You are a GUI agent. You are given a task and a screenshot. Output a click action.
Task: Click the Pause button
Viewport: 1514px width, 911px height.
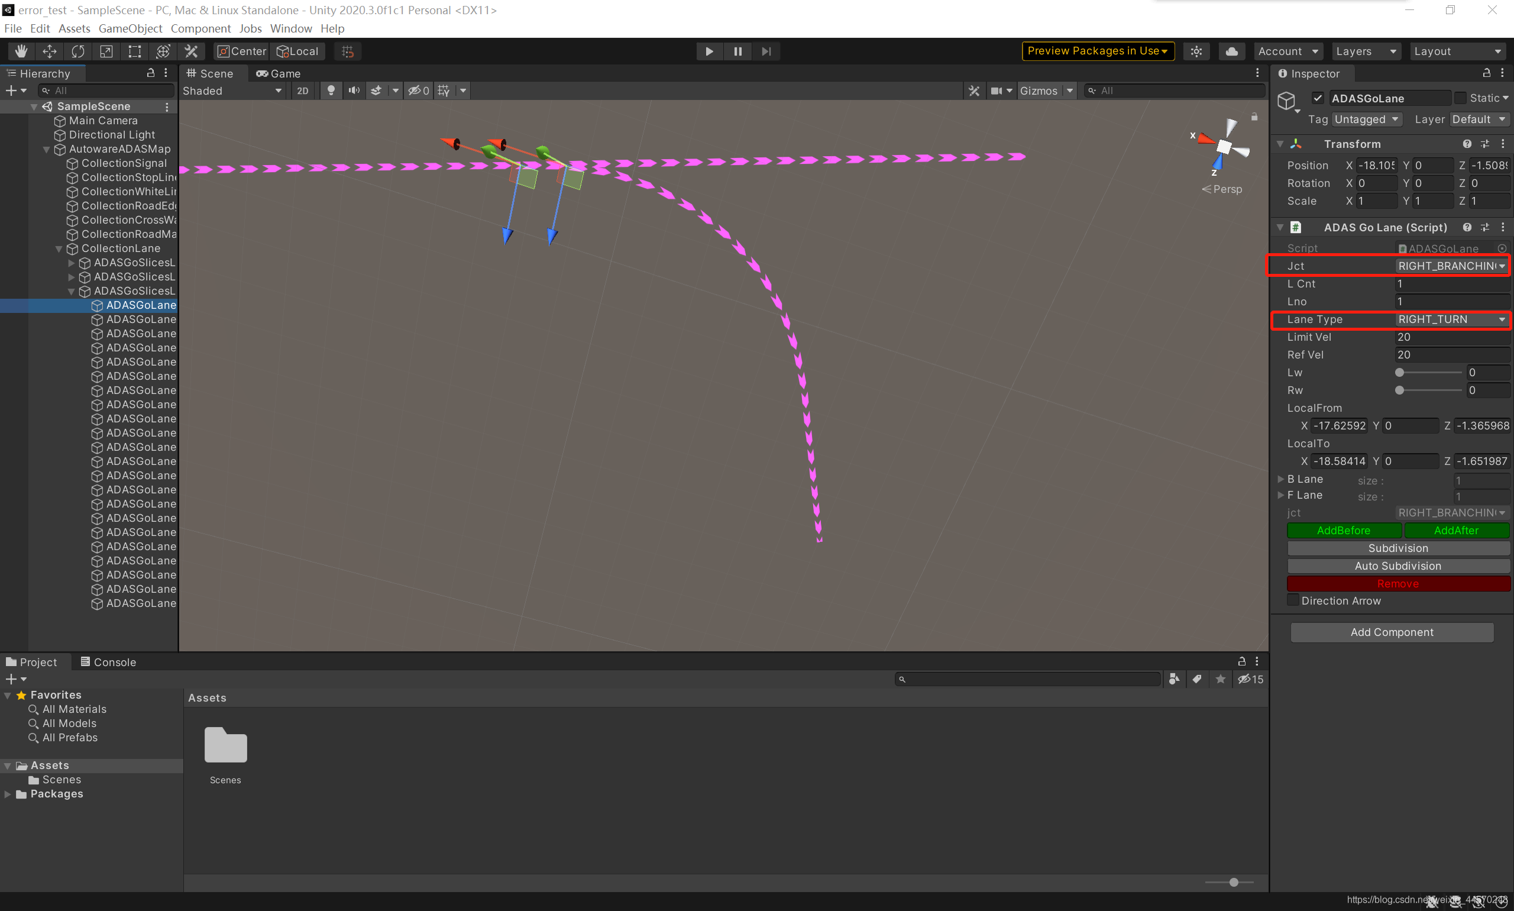(x=737, y=51)
